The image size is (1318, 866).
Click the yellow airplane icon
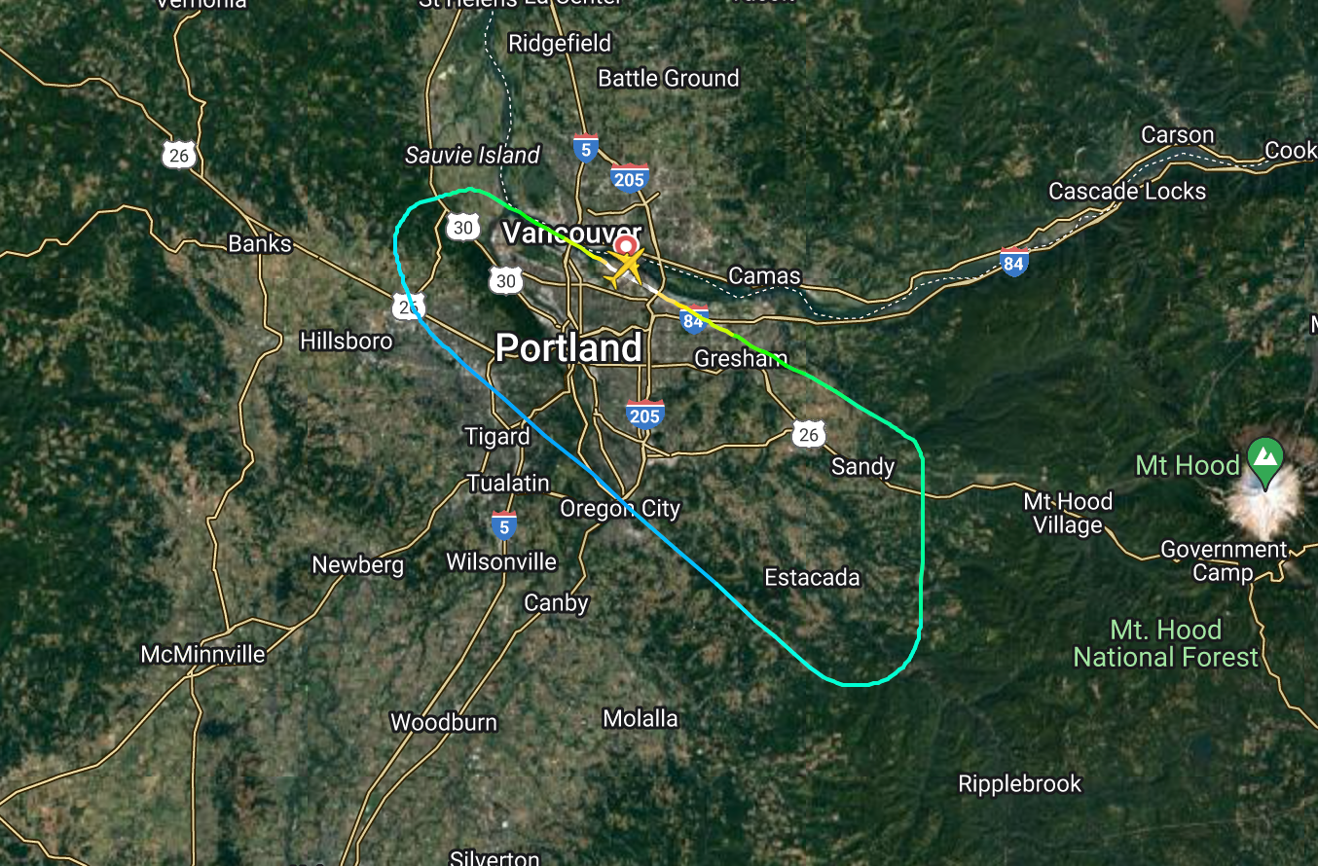coord(623,268)
